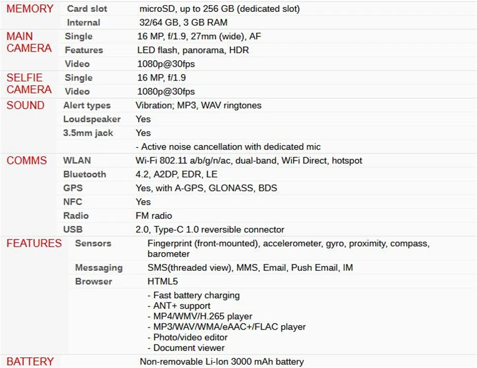Click the Single label under Selfie Camera
Viewport: 477px width, 368px height.
coord(78,78)
